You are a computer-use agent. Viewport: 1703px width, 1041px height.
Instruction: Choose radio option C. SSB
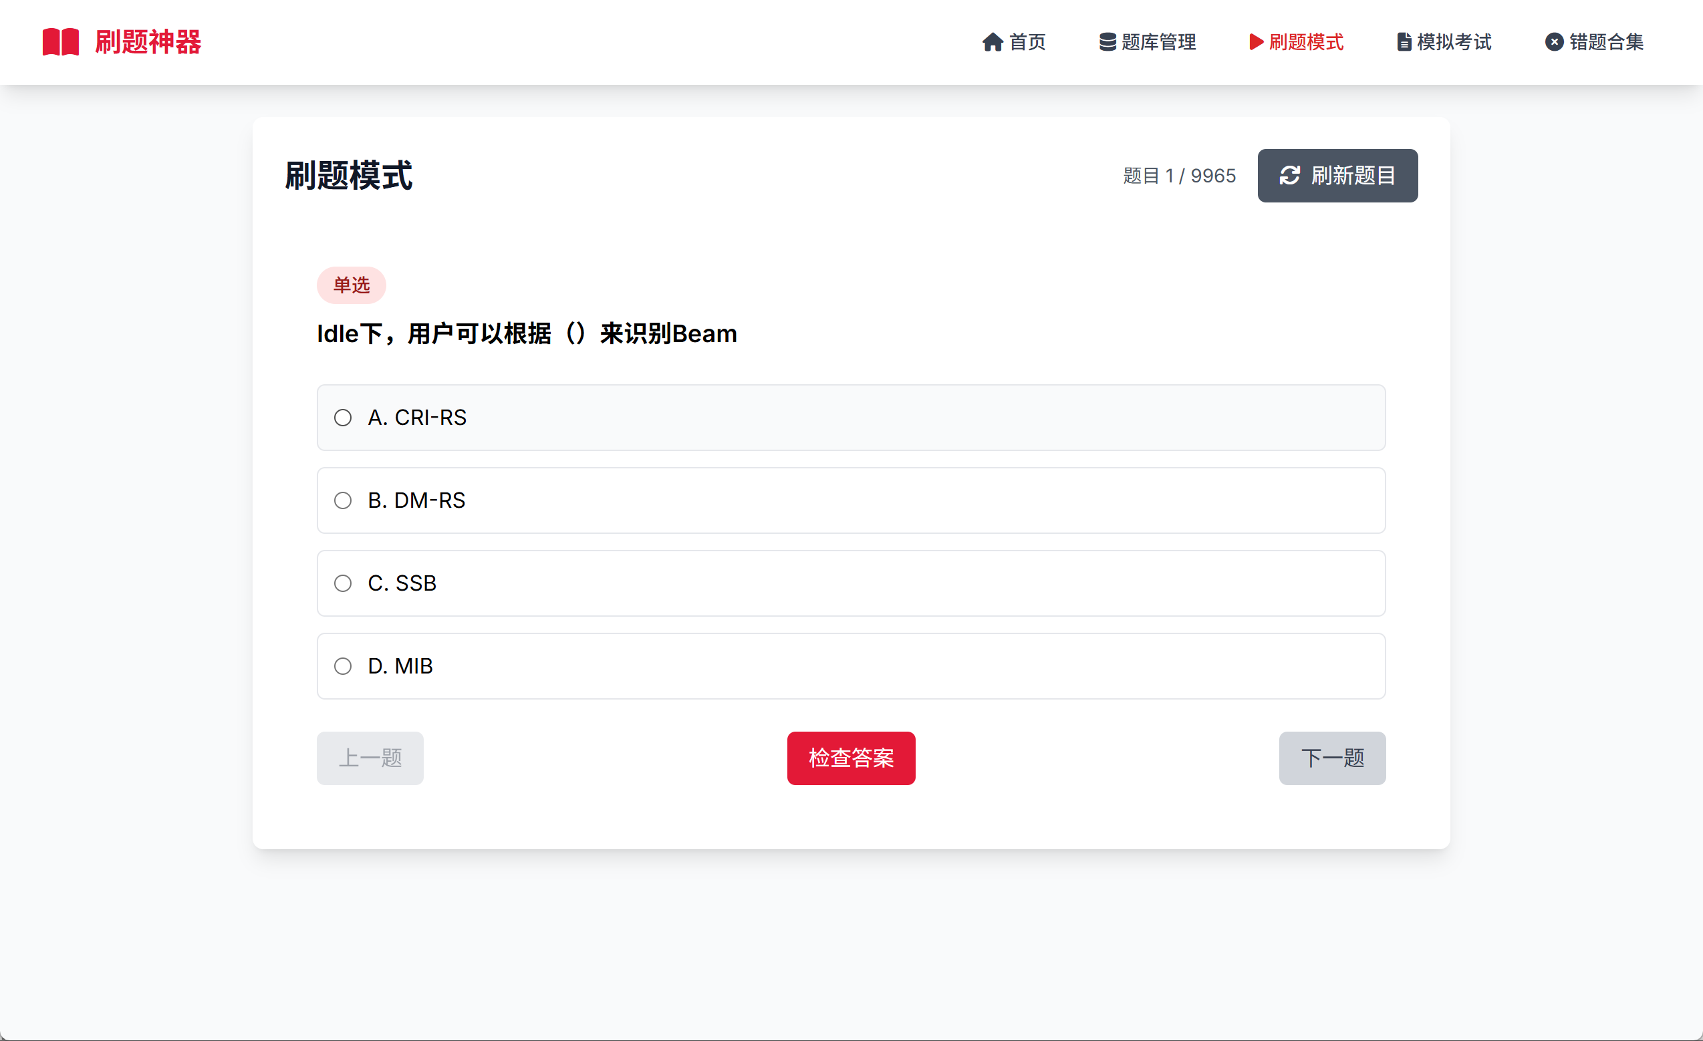[x=343, y=584]
